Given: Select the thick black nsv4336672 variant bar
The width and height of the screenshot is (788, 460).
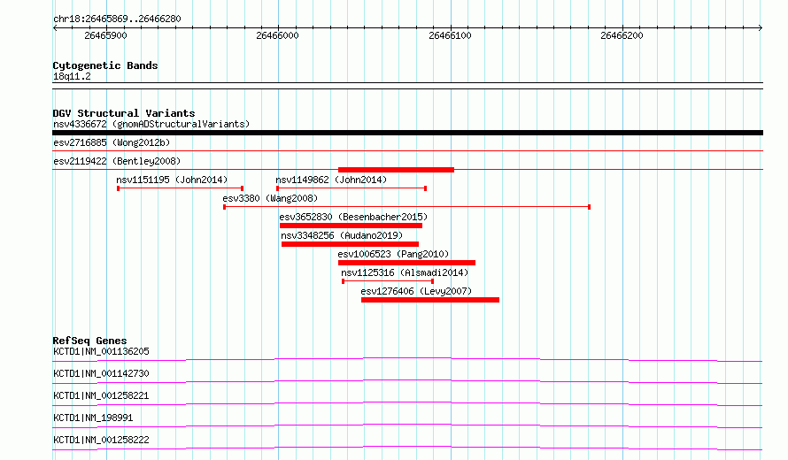Looking at the screenshot, I should point(407,133).
